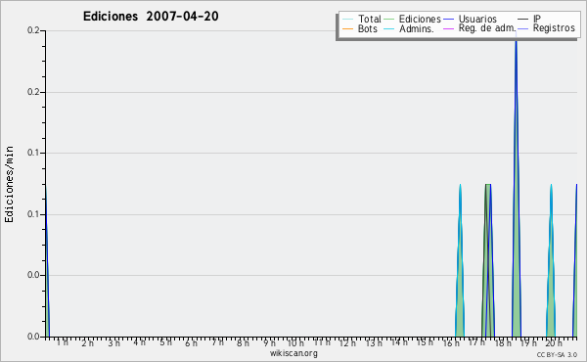Click the dark line swatch beside IP

coord(523,20)
